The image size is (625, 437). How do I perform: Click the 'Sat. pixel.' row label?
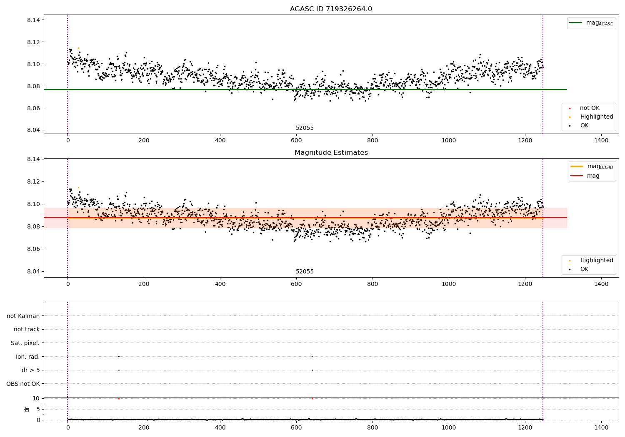pos(25,343)
